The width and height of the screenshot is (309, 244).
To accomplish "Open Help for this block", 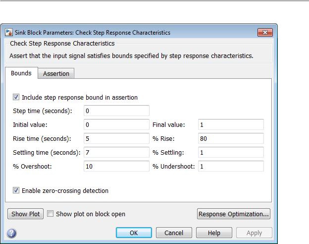I will pos(214,233).
